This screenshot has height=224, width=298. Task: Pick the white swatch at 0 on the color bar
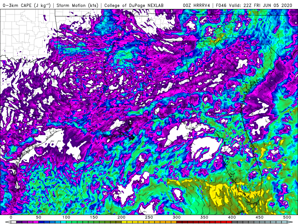[14, 222]
